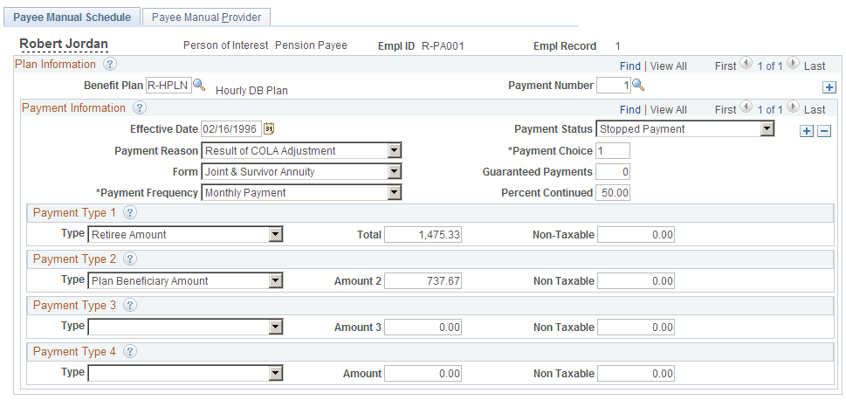
Task: Click the Empl ID value R-PA001
Action: [443, 46]
